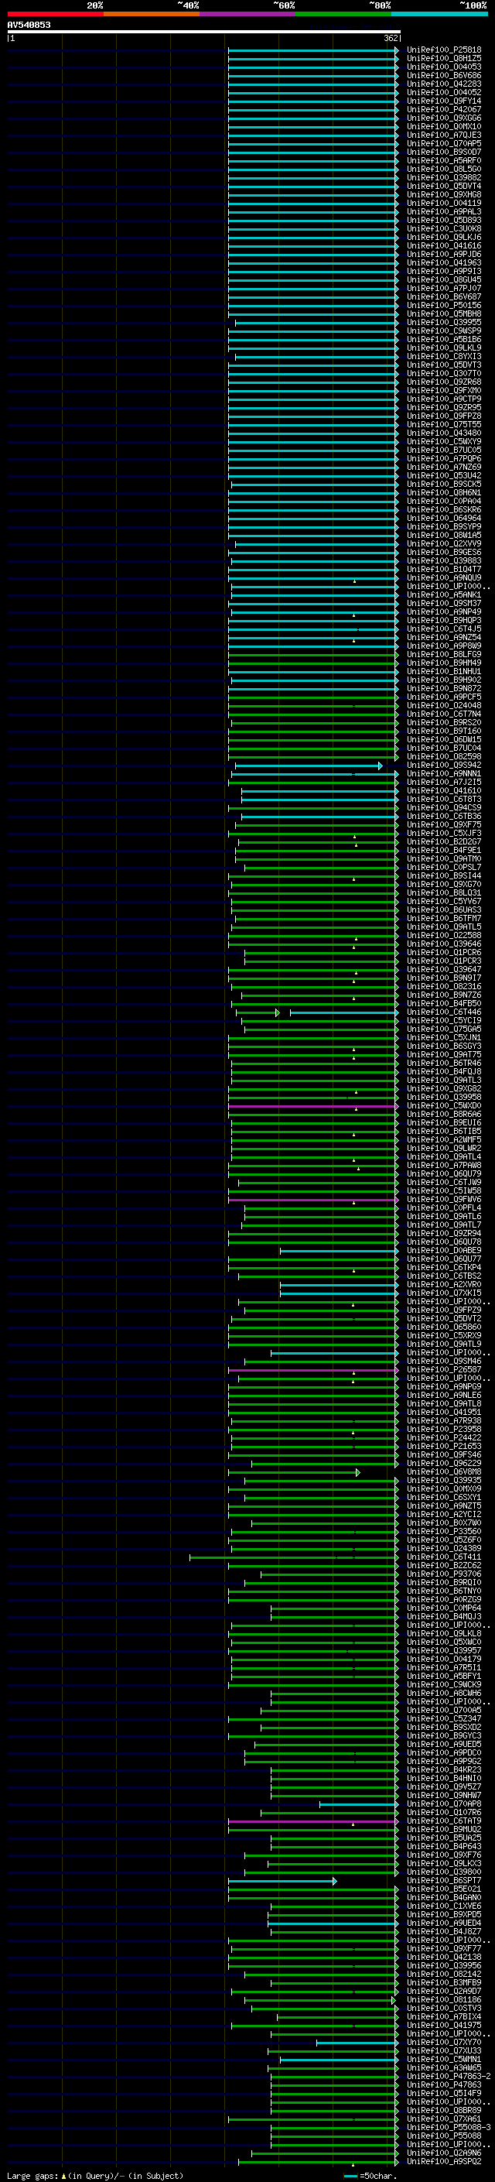Open the UniRef100_O82316 hit

click(x=443, y=987)
